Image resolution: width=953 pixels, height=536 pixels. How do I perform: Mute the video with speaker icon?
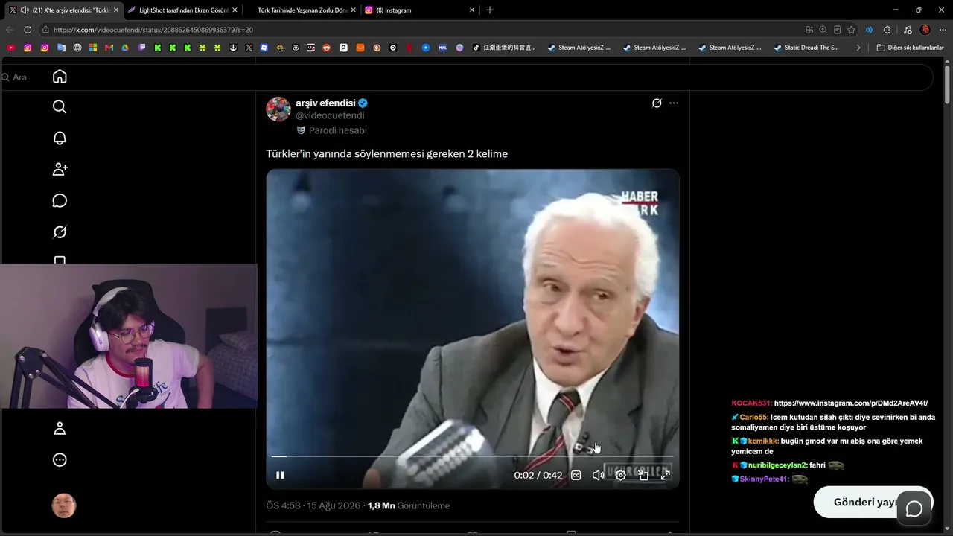[598, 475]
